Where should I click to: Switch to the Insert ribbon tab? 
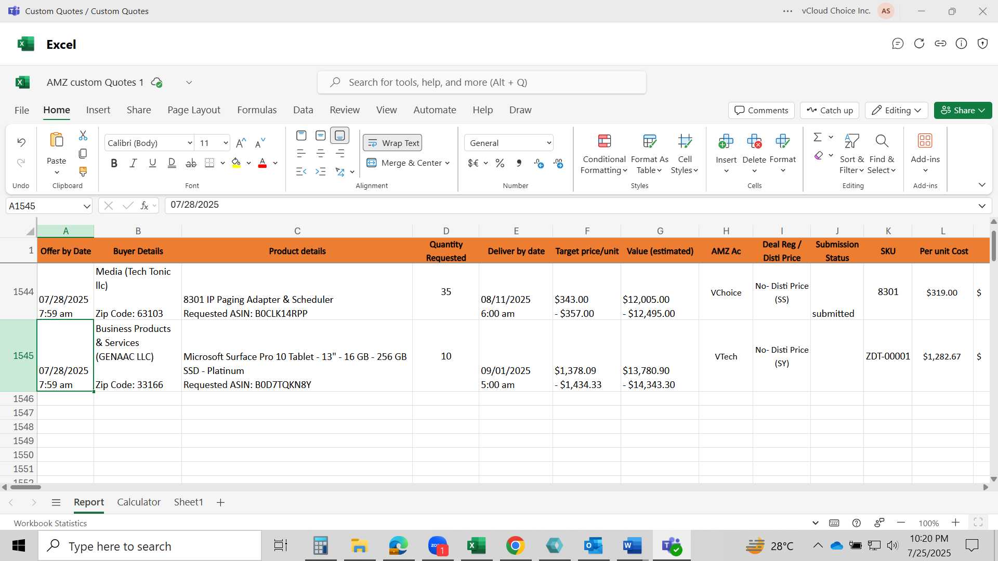point(98,110)
